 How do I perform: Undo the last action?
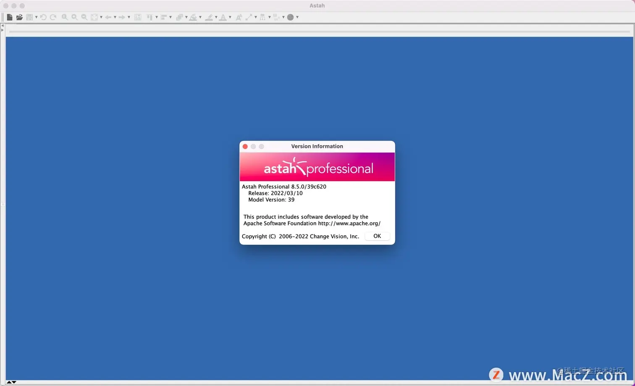(43, 17)
